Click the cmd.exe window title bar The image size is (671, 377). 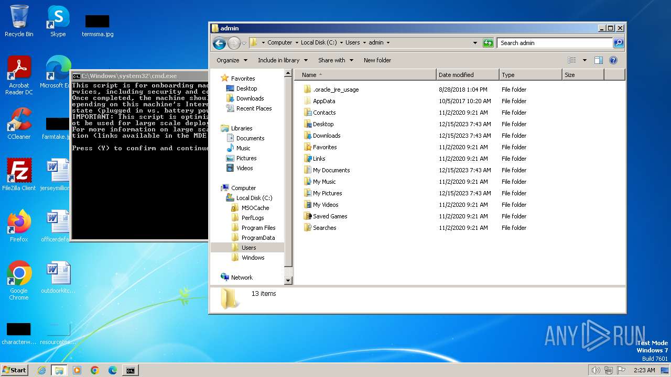[x=139, y=76]
